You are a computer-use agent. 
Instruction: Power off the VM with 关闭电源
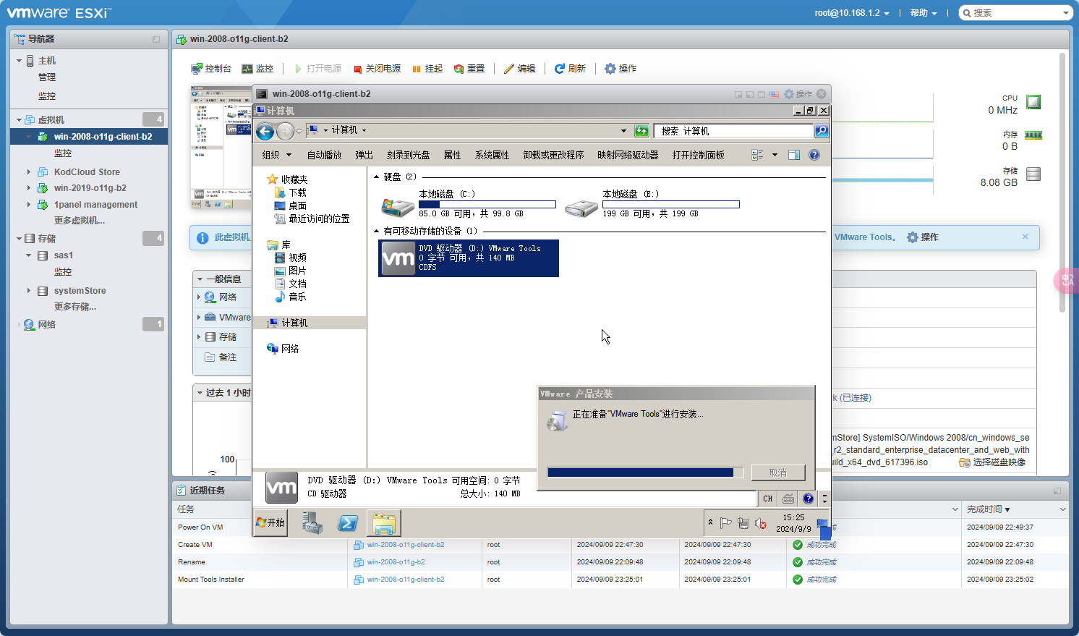(377, 69)
